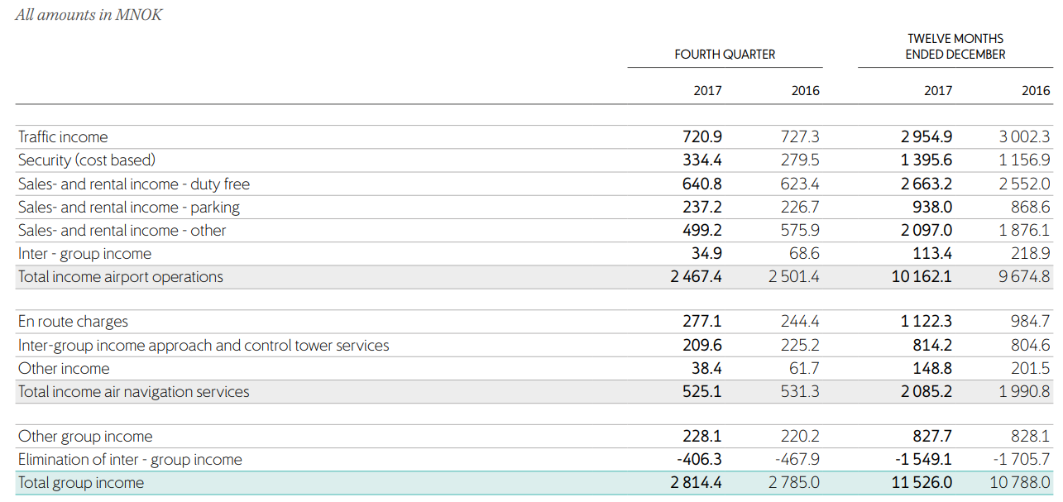Select the 'All amounts in MNOK' note
This screenshot has height=502, width=1063.
89,15
